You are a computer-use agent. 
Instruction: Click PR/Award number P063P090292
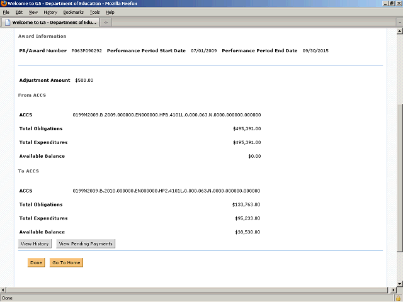[x=87, y=51]
